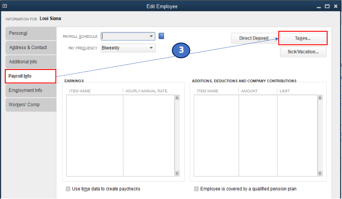Open the window system menu icon

[x=5, y=6]
